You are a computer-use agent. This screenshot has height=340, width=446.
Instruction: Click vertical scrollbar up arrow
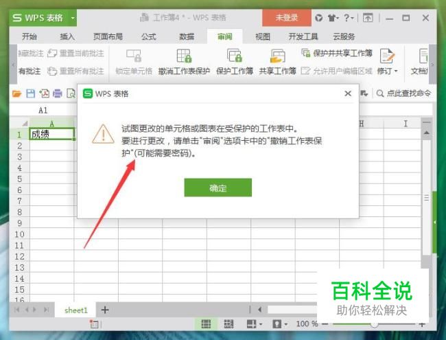(426, 133)
